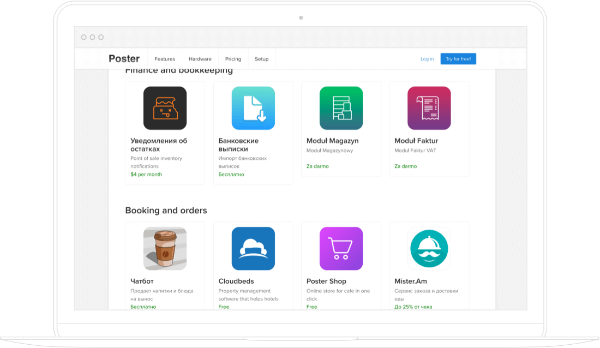Viewport: 600px width, 348px height.
Task: Click the Log in link
Action: coord(427,59)
